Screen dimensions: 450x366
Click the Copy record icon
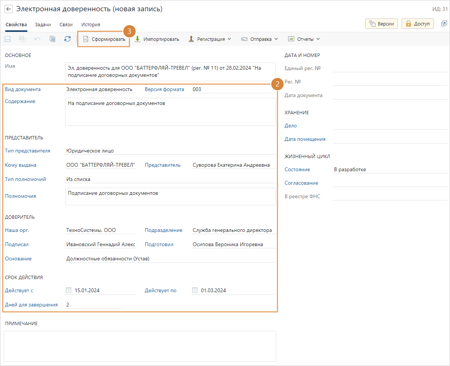(x=52, y=39)
